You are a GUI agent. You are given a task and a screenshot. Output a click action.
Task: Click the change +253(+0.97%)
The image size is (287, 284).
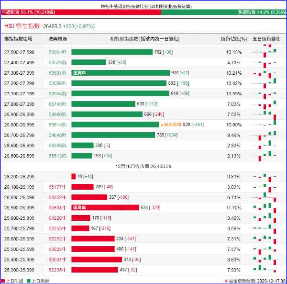[79, 26]
